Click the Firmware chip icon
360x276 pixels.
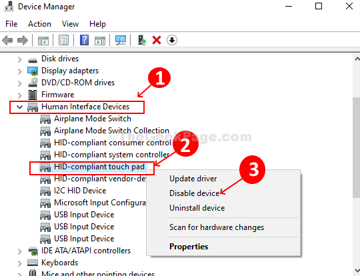tap(33, 95)
